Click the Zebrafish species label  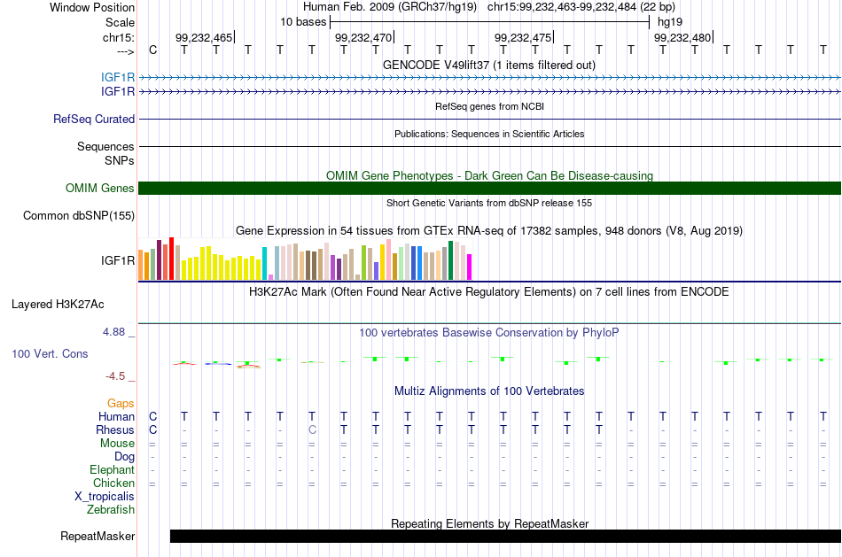coord(111,509)
